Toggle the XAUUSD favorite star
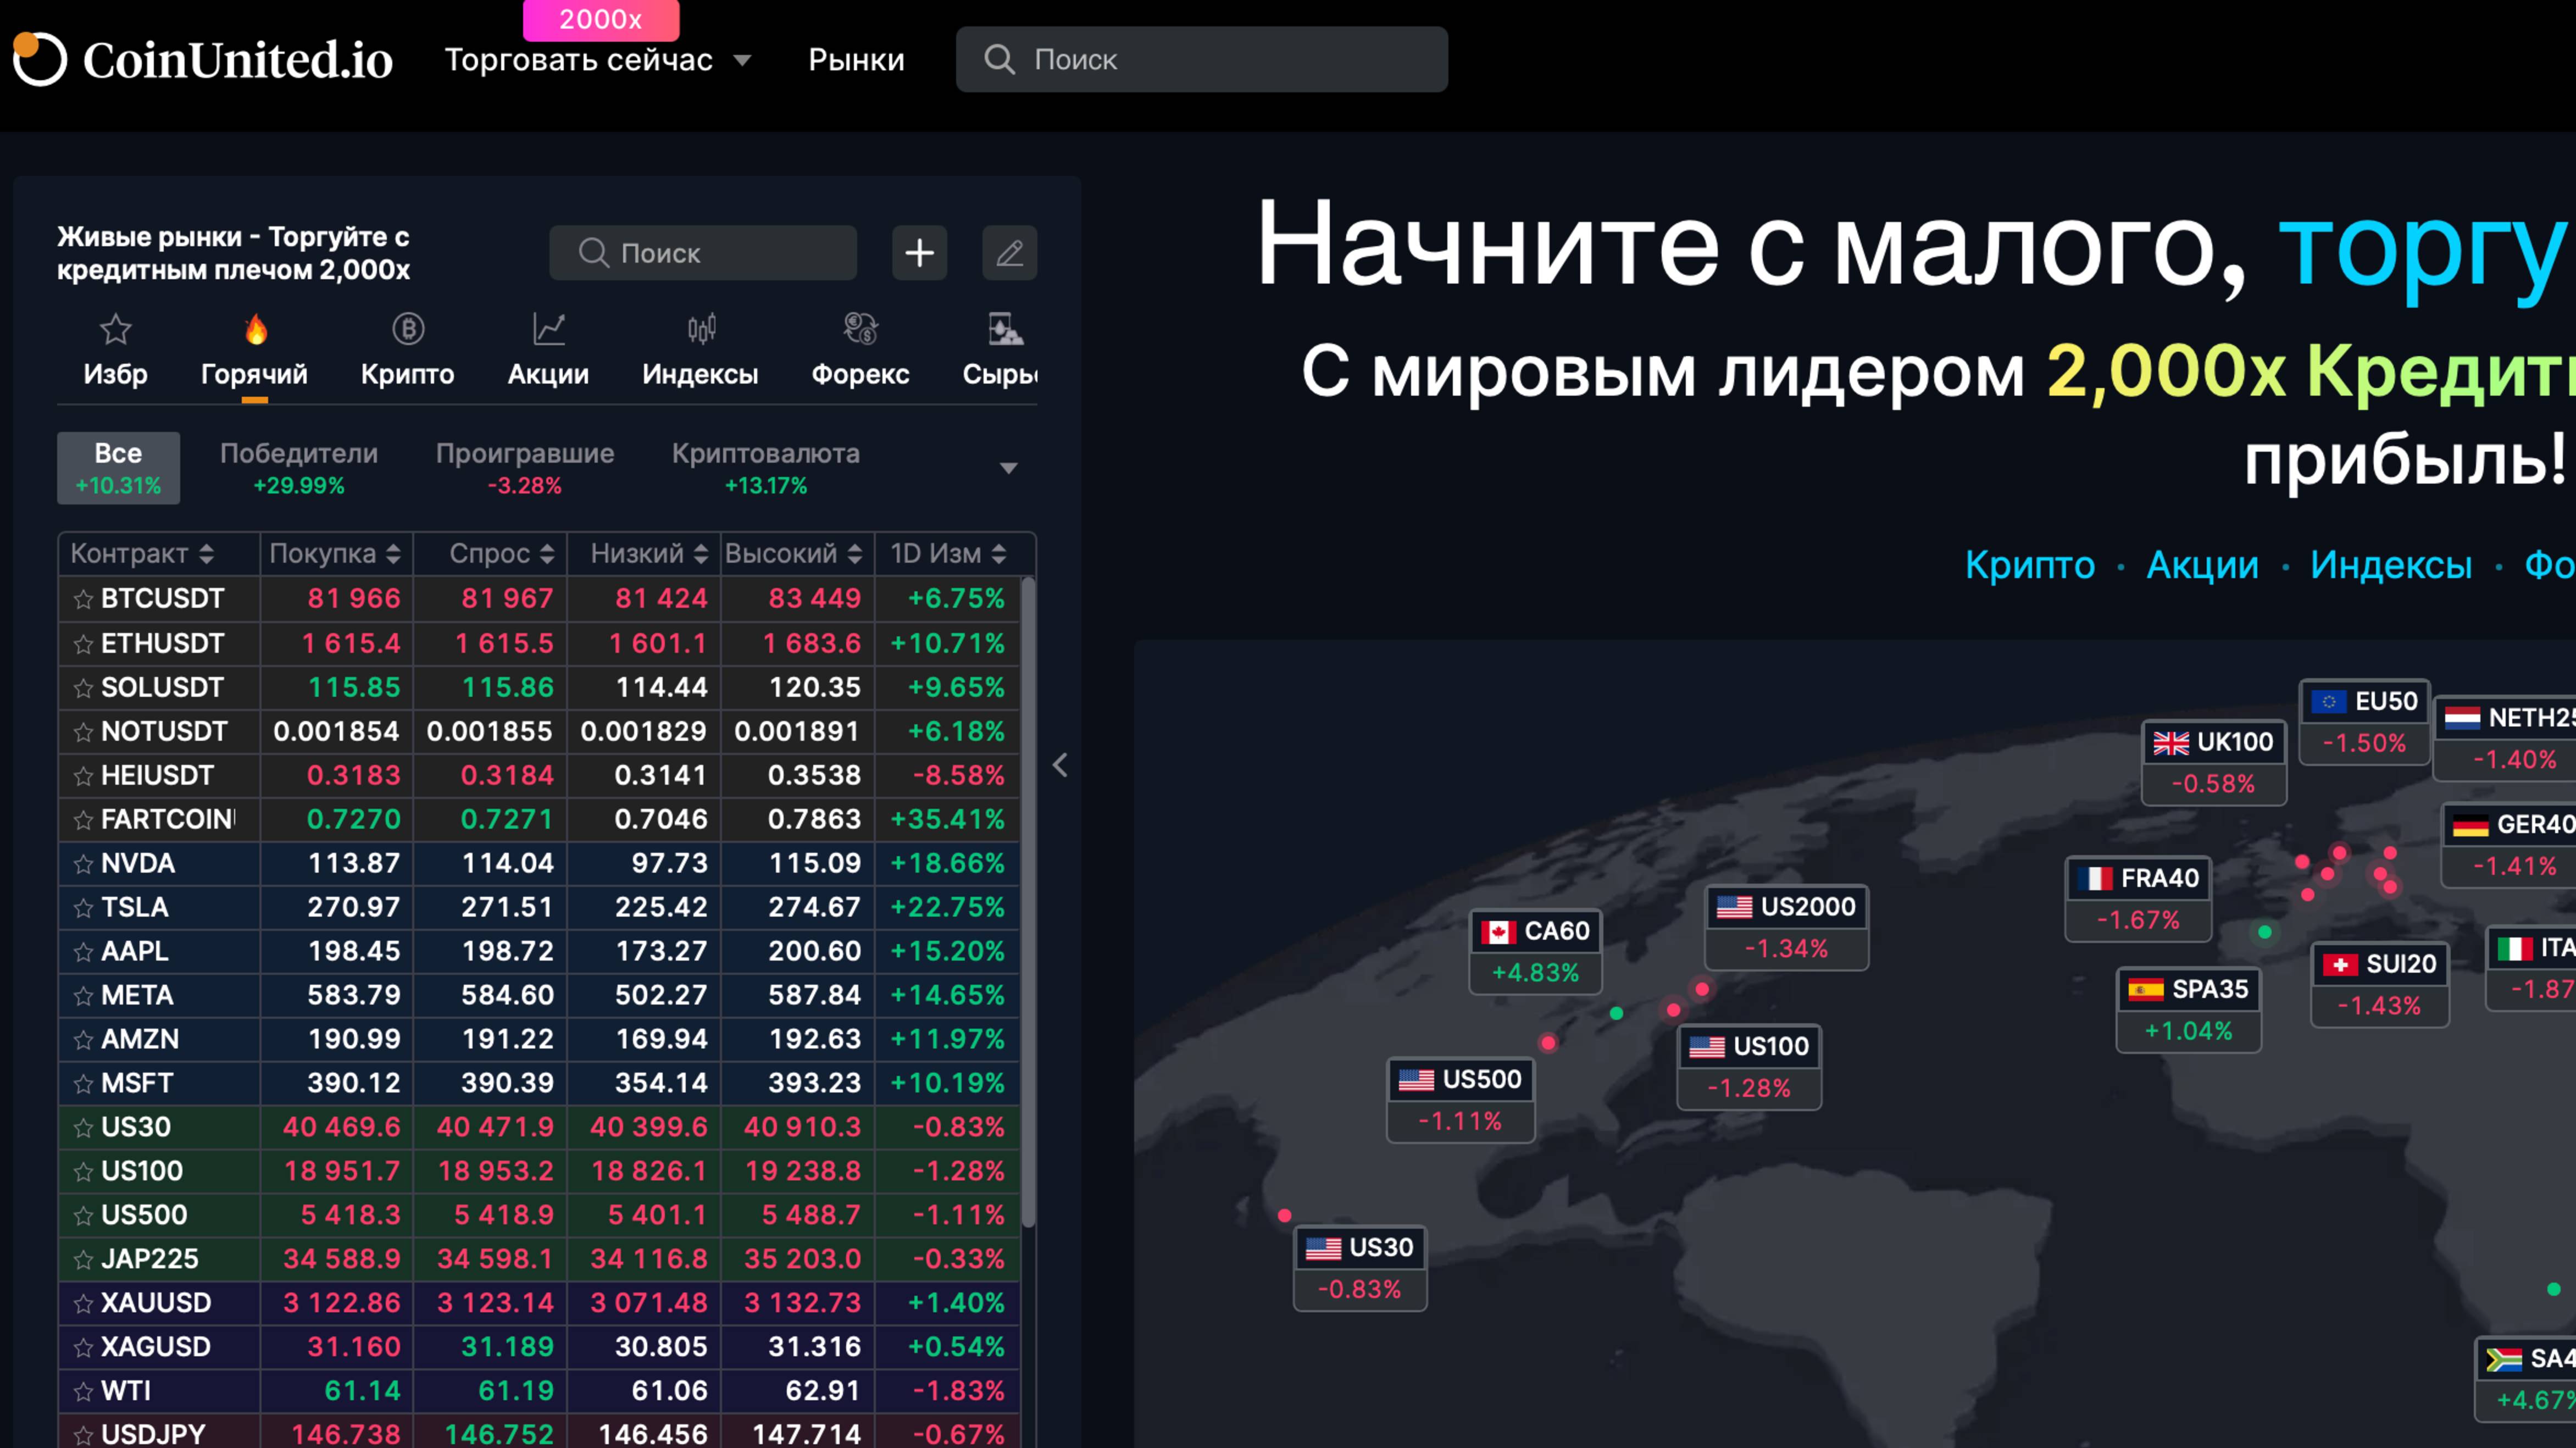The image size is (2576, 1448). point(83,1304)
